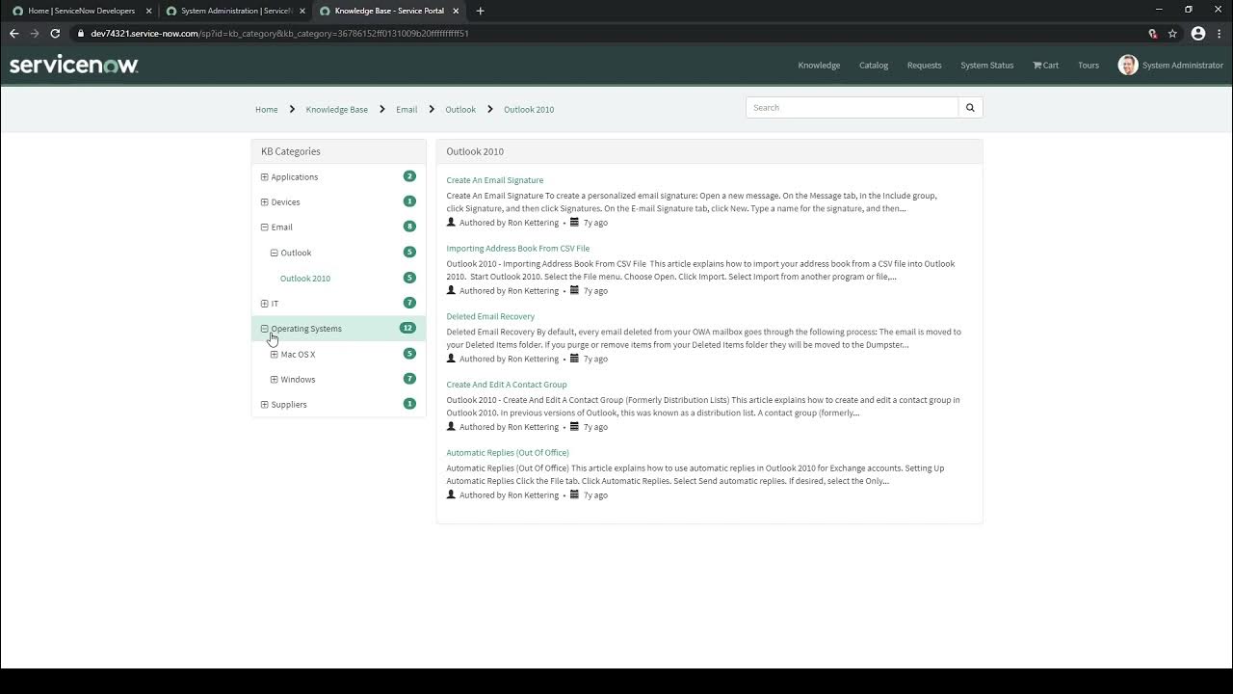This screenshot has width=1233, height=694.
Task: Expand the Applications category
Action: tap(265, 176)
